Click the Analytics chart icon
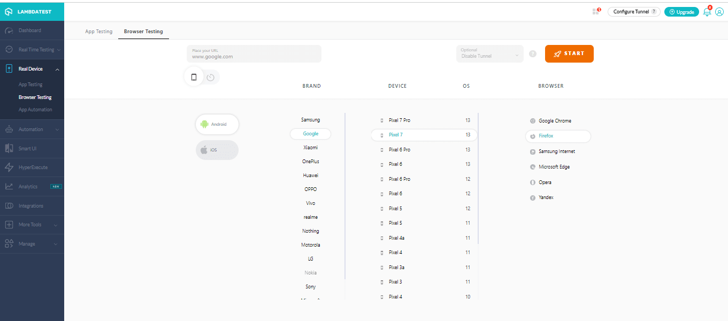Viewport: 728px width, 321px height. 9,186
